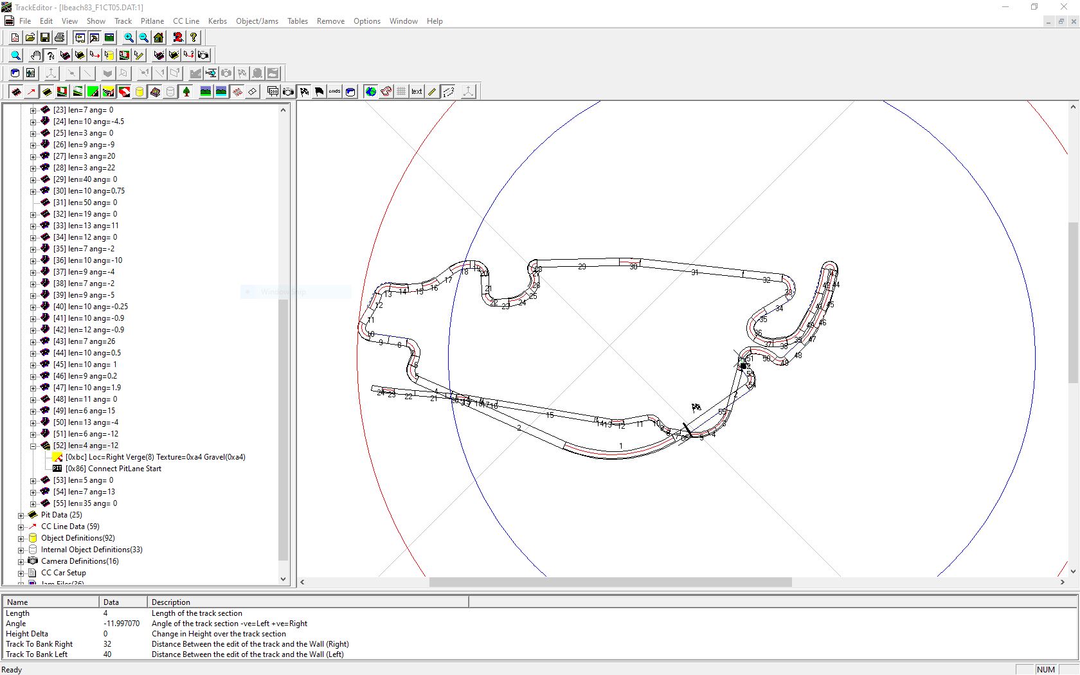This screenshot has width=1080, height=675.
Task: Toggle the green tree scenery display button
Action: point(186,92)
